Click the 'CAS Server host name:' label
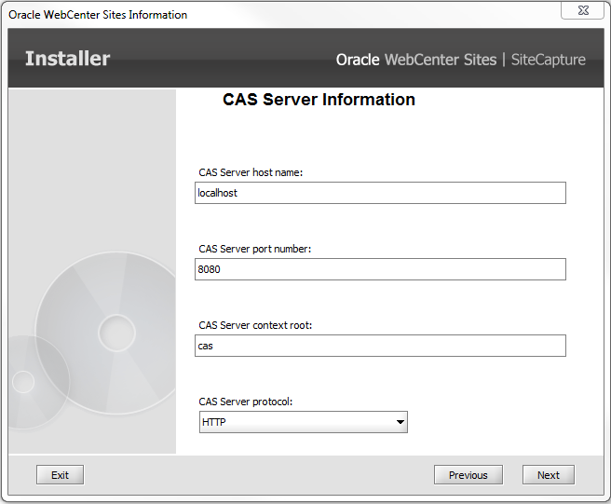This screenshot has width=611, height=504. (251, 172)
